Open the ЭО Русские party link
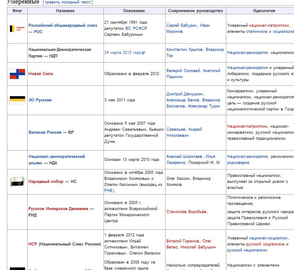The image size is (294, 270). pyautogui.click(x=40, y=100)
